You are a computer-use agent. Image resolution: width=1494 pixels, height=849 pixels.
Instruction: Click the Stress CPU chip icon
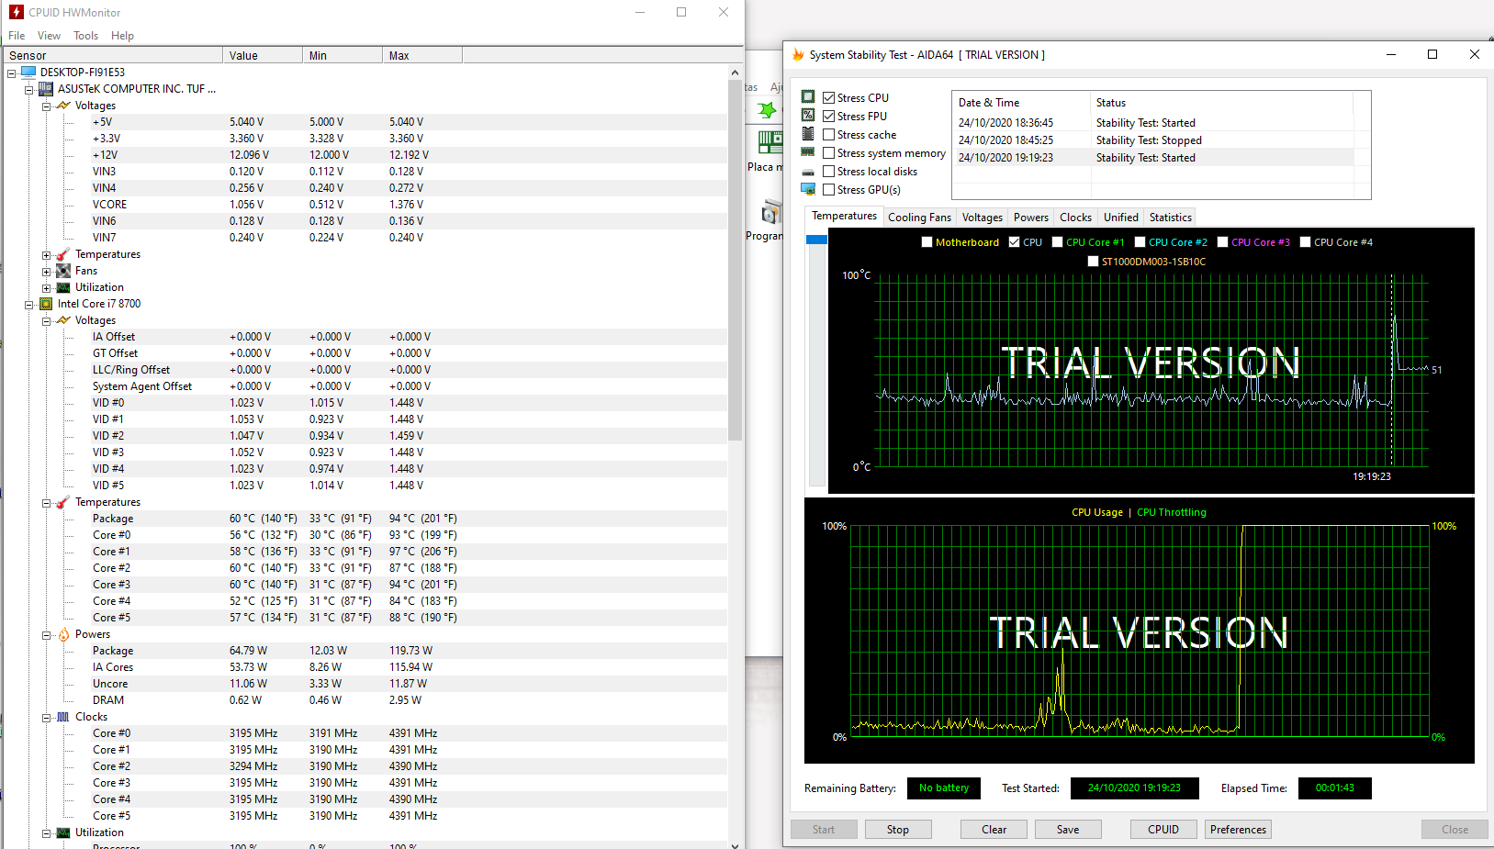click(x=808, y=96)
